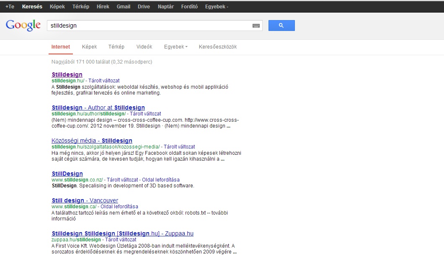Screen dimensions: 444x261
Task: Open the Közösségi média - Stilldesign result
Action: [92, 141]
